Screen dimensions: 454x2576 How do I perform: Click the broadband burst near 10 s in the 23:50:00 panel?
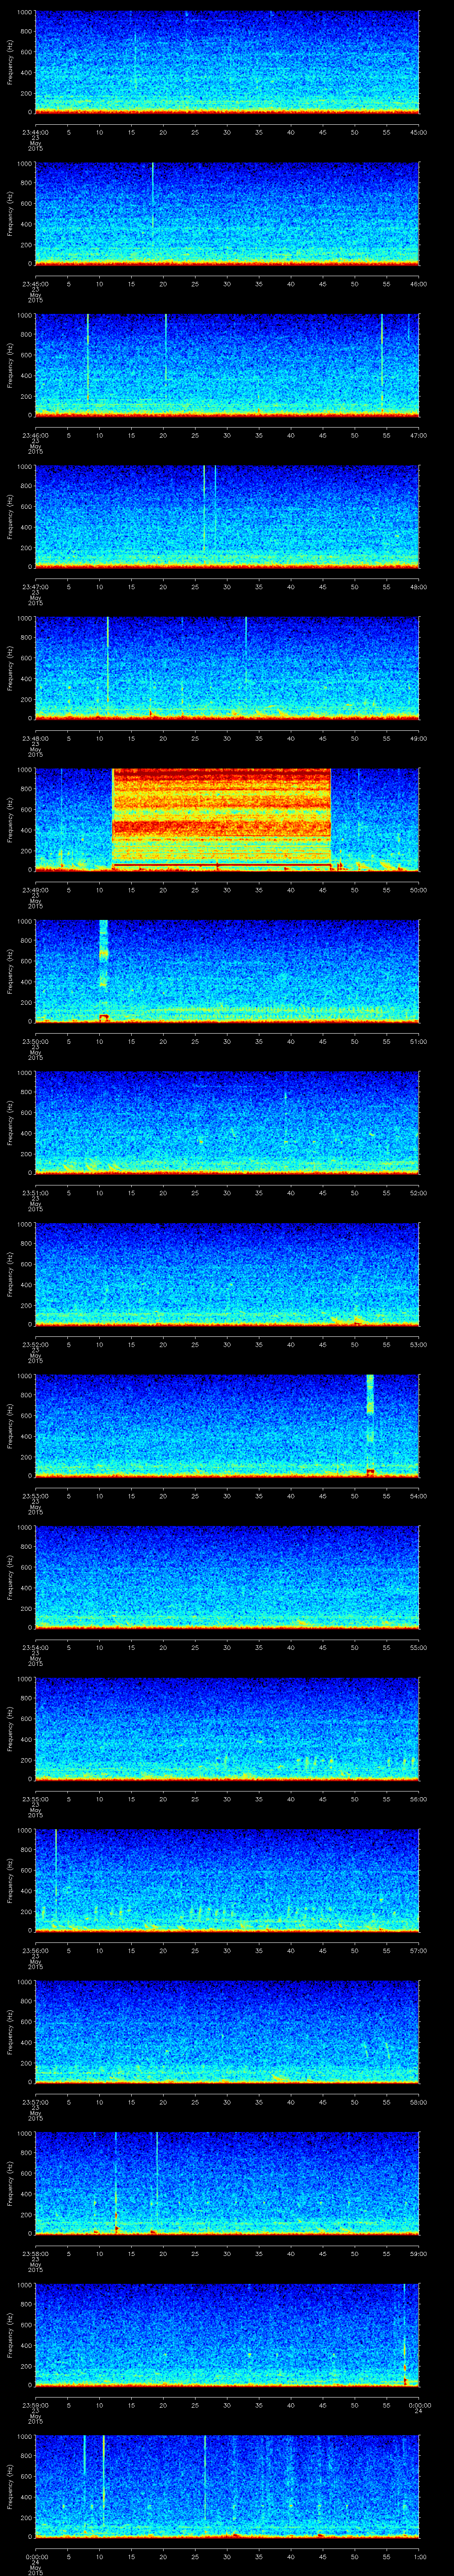tap(103, 970)
